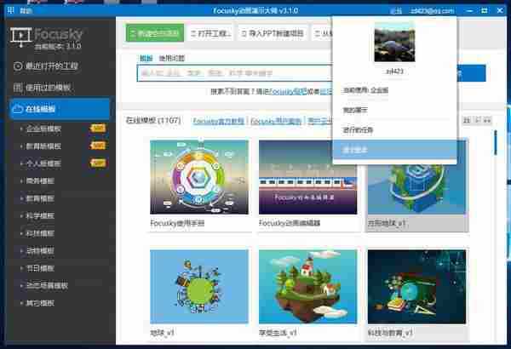The height and width of the screenshot is (349, 511).
Task: Click the account email in title bar
Action: point(433,11)
